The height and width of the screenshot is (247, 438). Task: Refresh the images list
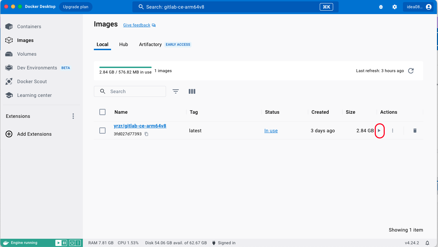click(411, 71)
